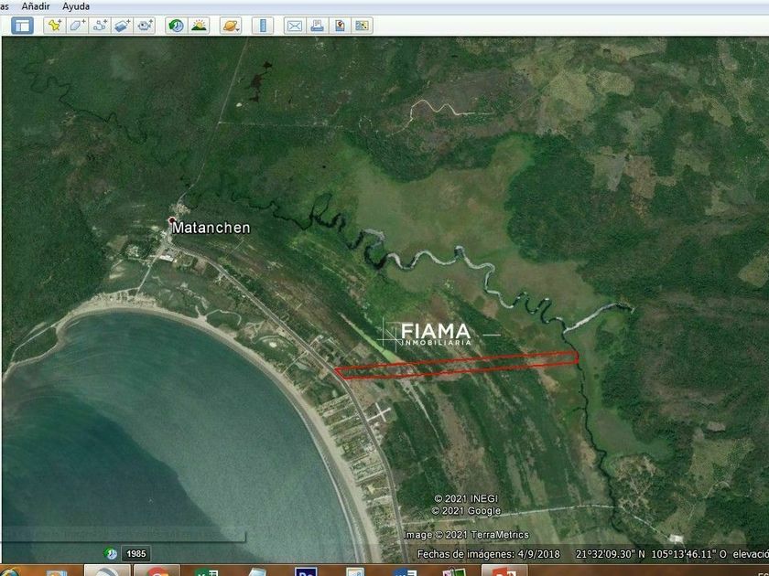This screenshot has height=576, width=769.
Task: Click the Image © 2021 TerraMetrics text
Action: tap(466, 535)
